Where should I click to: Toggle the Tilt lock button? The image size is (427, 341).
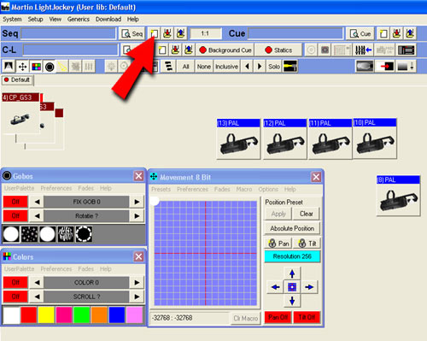coord(307,244)
